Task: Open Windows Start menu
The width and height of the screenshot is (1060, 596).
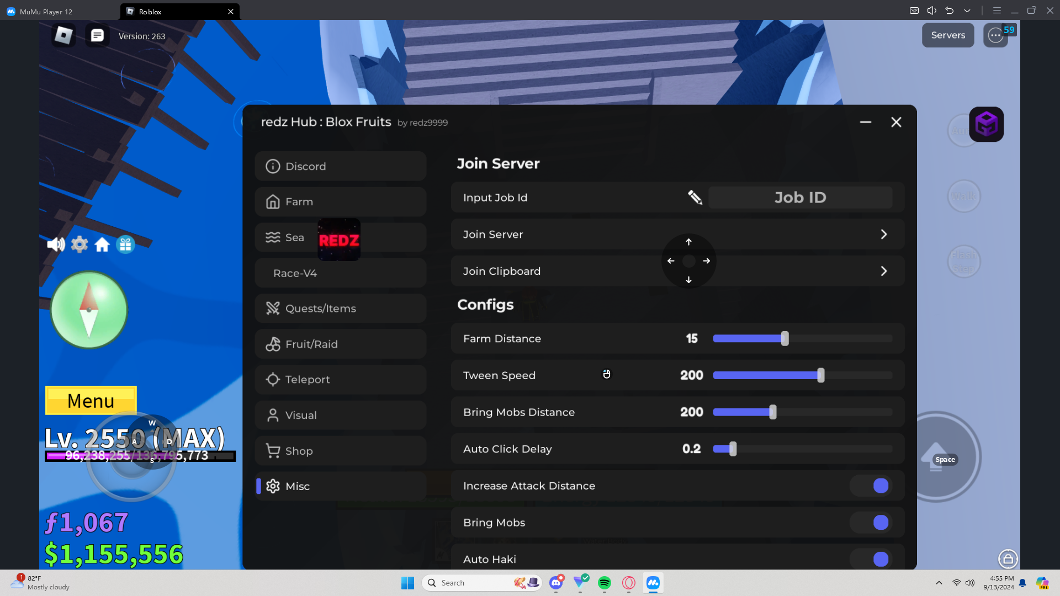Action: coord(408,583)
